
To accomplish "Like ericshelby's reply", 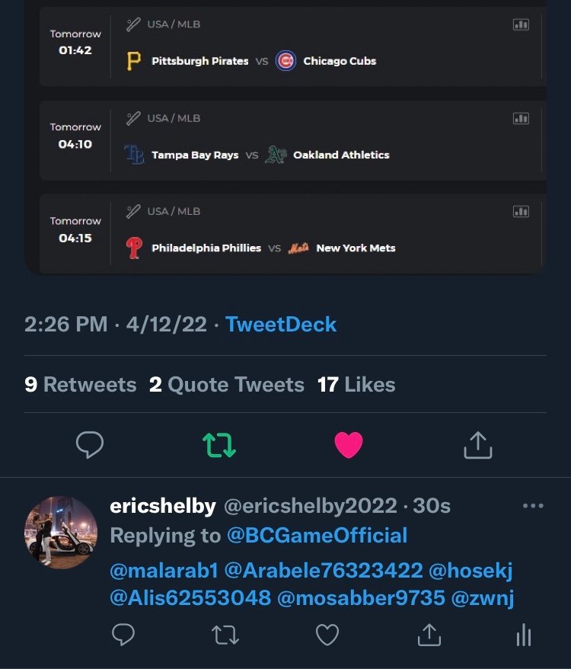I will point(327,635).
